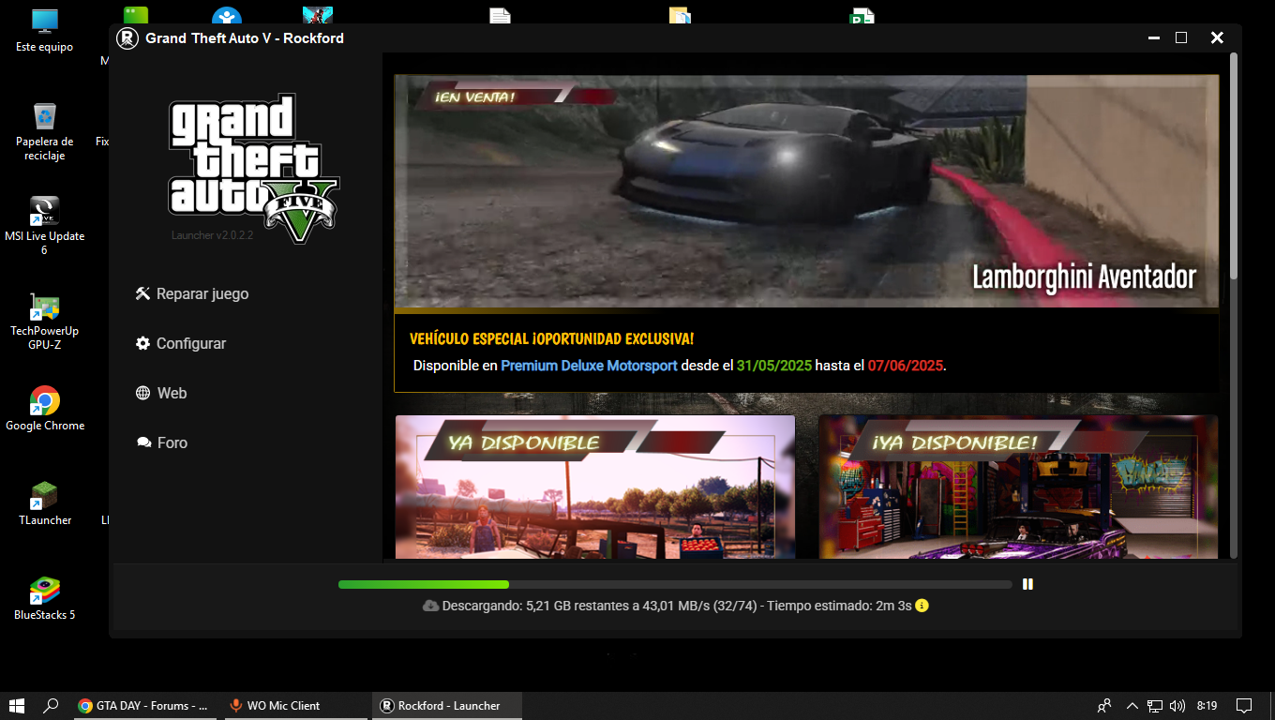
Task: Open the YA DISPONIBLE farm market thumbnail
Action: [x=594, y=487]
